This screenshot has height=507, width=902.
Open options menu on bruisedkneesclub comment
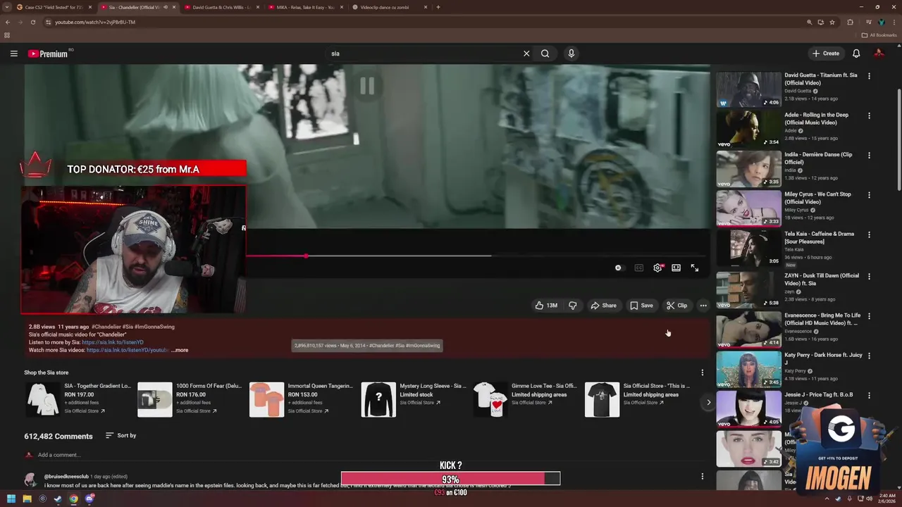[702, 477]
